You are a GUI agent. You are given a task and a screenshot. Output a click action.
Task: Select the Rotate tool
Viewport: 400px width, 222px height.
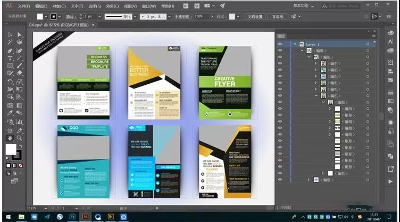(x=10, y=82)
